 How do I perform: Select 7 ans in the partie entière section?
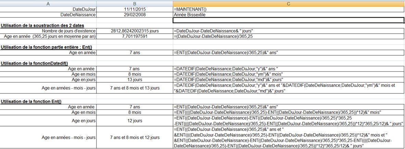(x=135, y=53)
